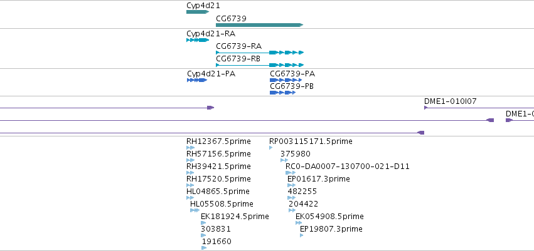Select the CG6739-RA transcript feature
The height and width of the screenshot is (251, 534).
click(x=260, y=53)
